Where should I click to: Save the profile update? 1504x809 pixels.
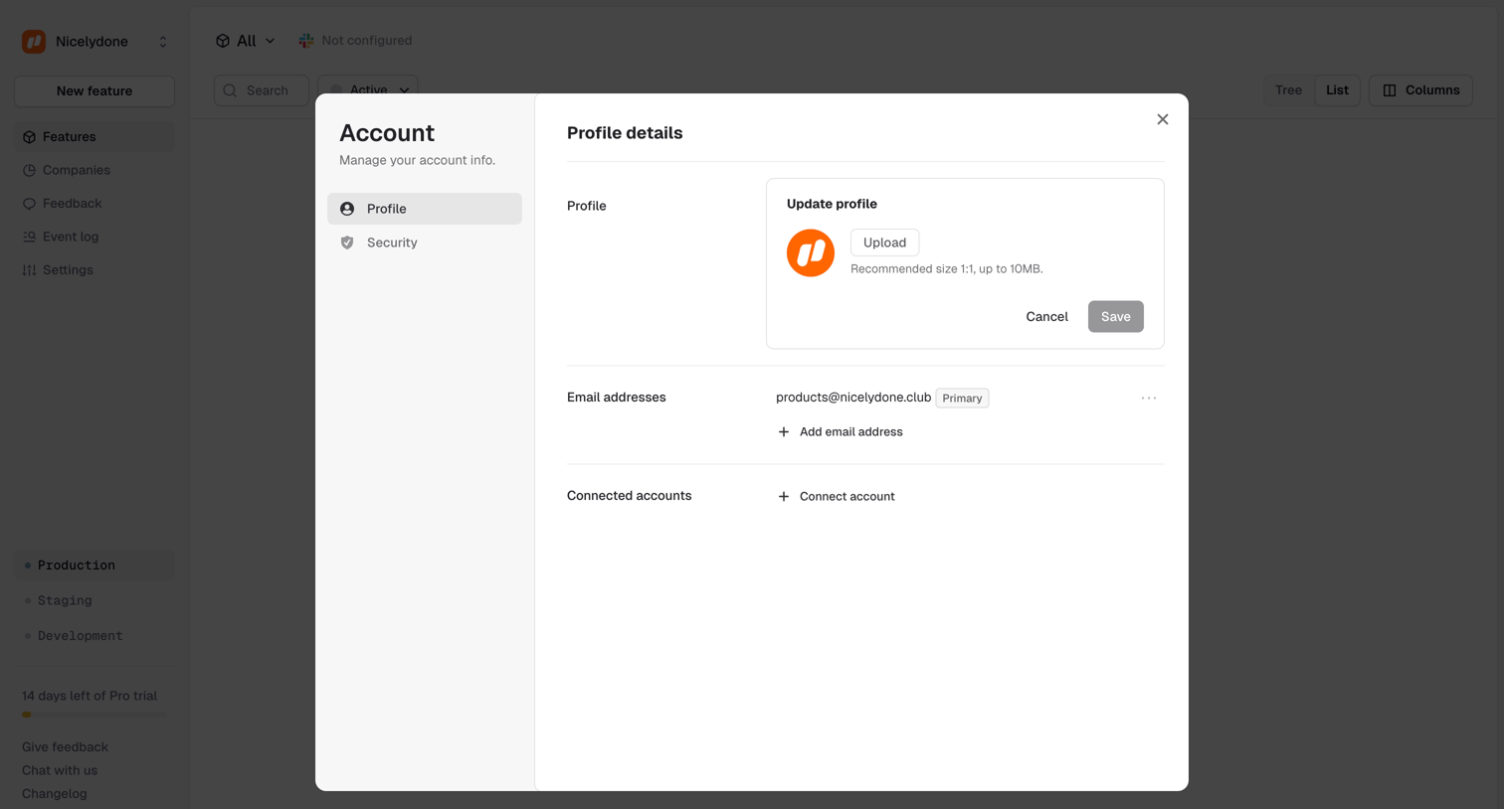pos(1115,316)
